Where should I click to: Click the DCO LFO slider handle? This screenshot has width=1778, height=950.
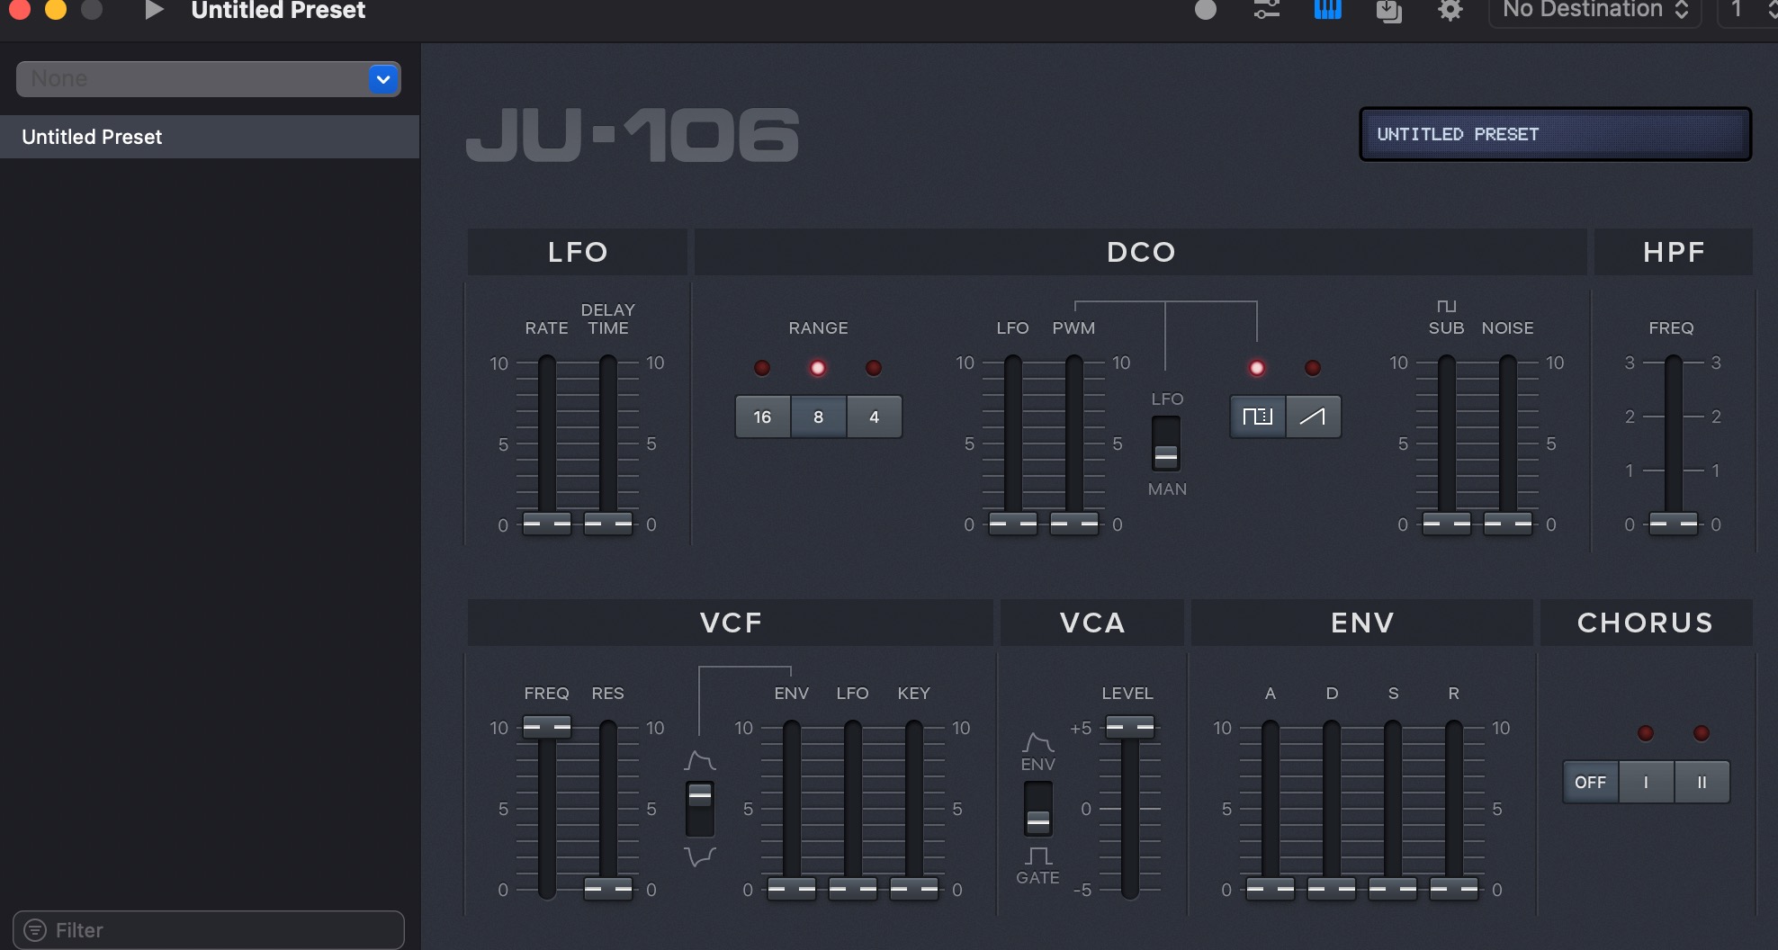(1013, 523)
